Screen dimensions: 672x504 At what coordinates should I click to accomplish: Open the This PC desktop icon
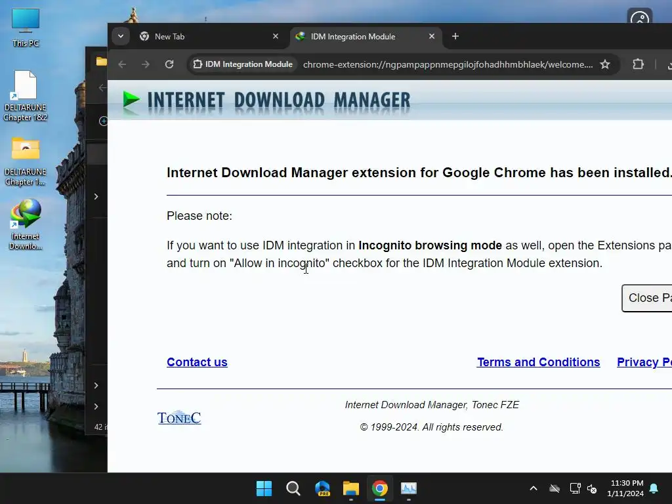26,28
